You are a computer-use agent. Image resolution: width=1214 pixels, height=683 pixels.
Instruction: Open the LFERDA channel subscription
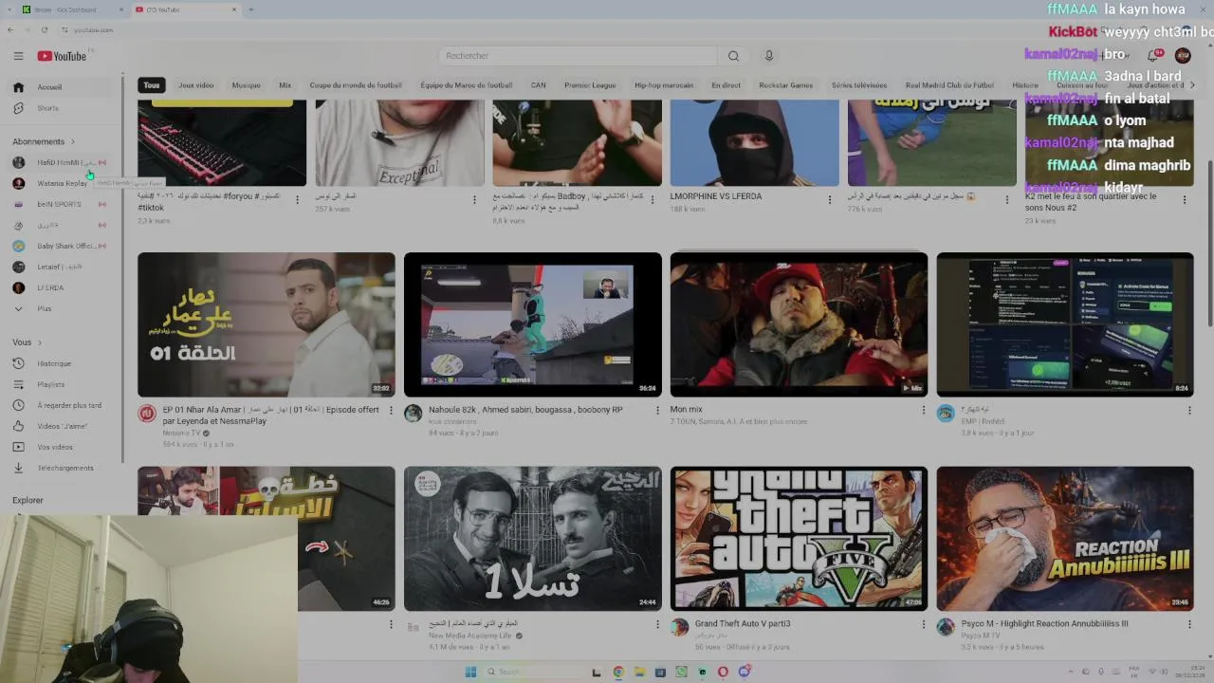[63, 287]
